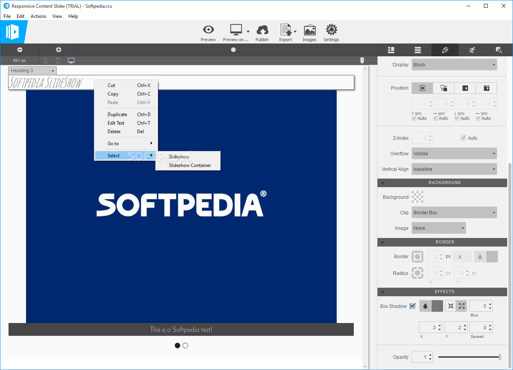513x370 pixels.
Task: Click the box shadow gray color swatch
Action: (x=437, y=306)
